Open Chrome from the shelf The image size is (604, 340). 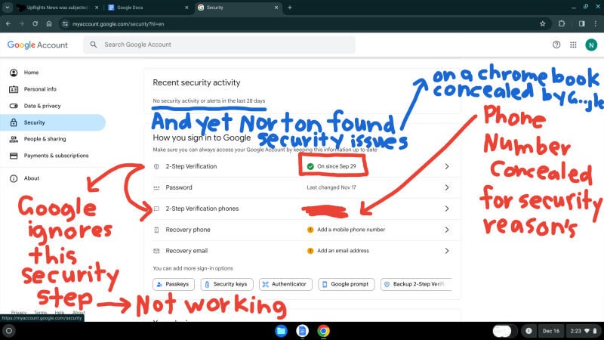(324, 331)
